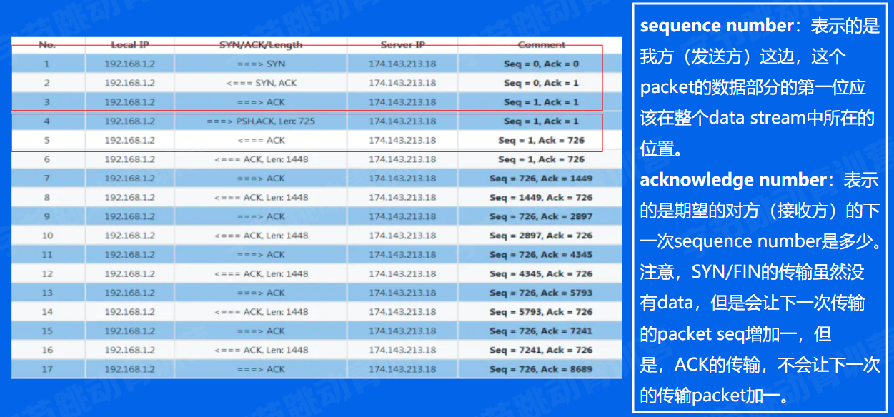This screenshot has width=894, height=417.
Task: Click the bold "acknowledge number" heading
Action: [x=733, y=179]
